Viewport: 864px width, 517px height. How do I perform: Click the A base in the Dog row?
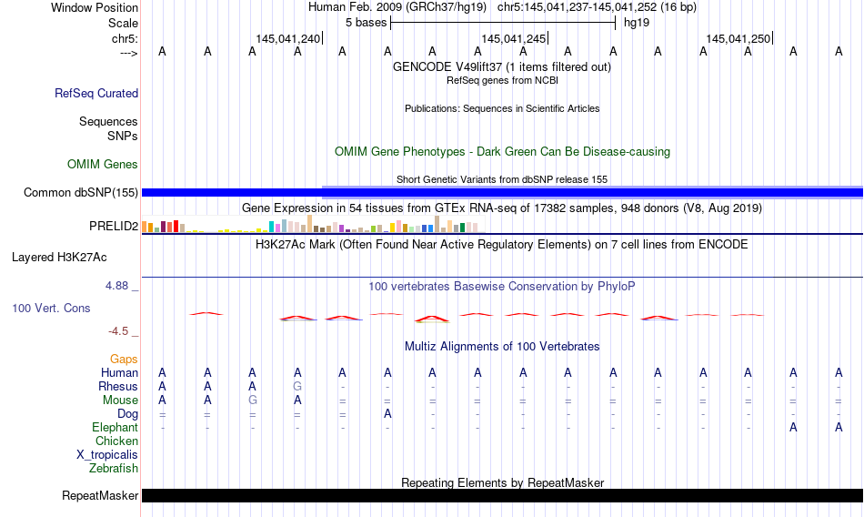coord(387,414)
